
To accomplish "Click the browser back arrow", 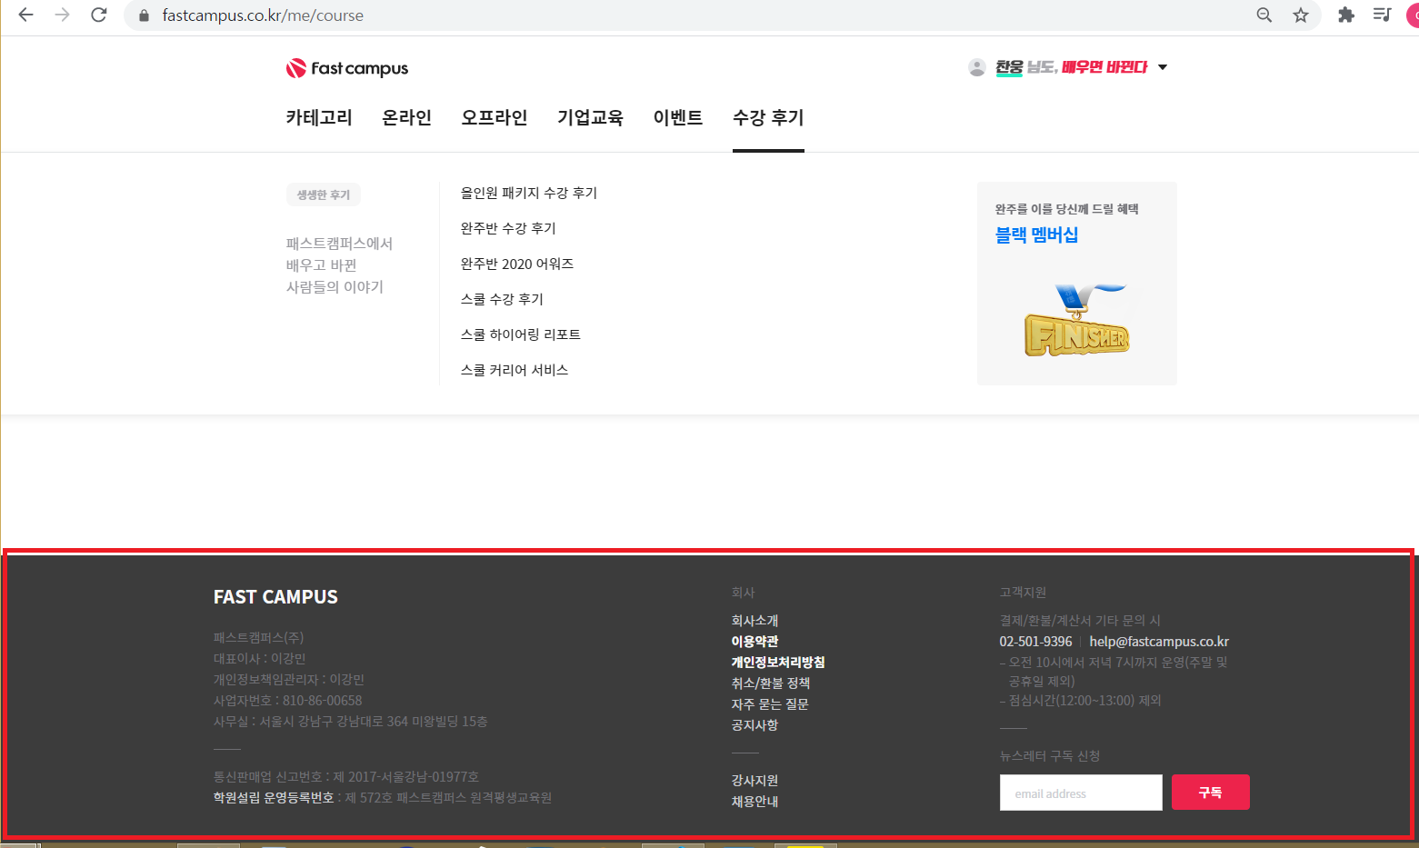I will 25,15.
